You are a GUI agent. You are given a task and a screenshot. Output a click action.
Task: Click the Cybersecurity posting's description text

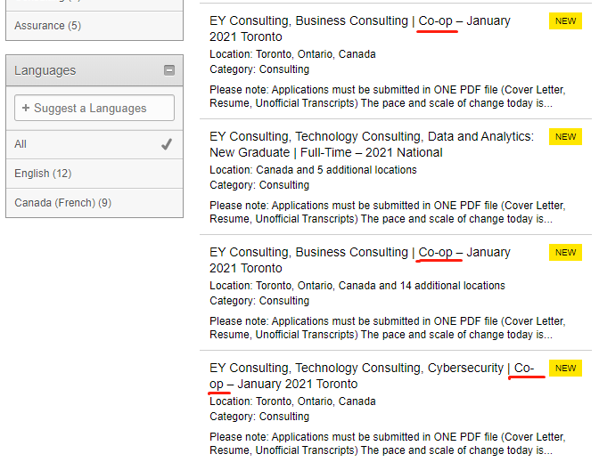pyautogui.click(x=387, y=444)
